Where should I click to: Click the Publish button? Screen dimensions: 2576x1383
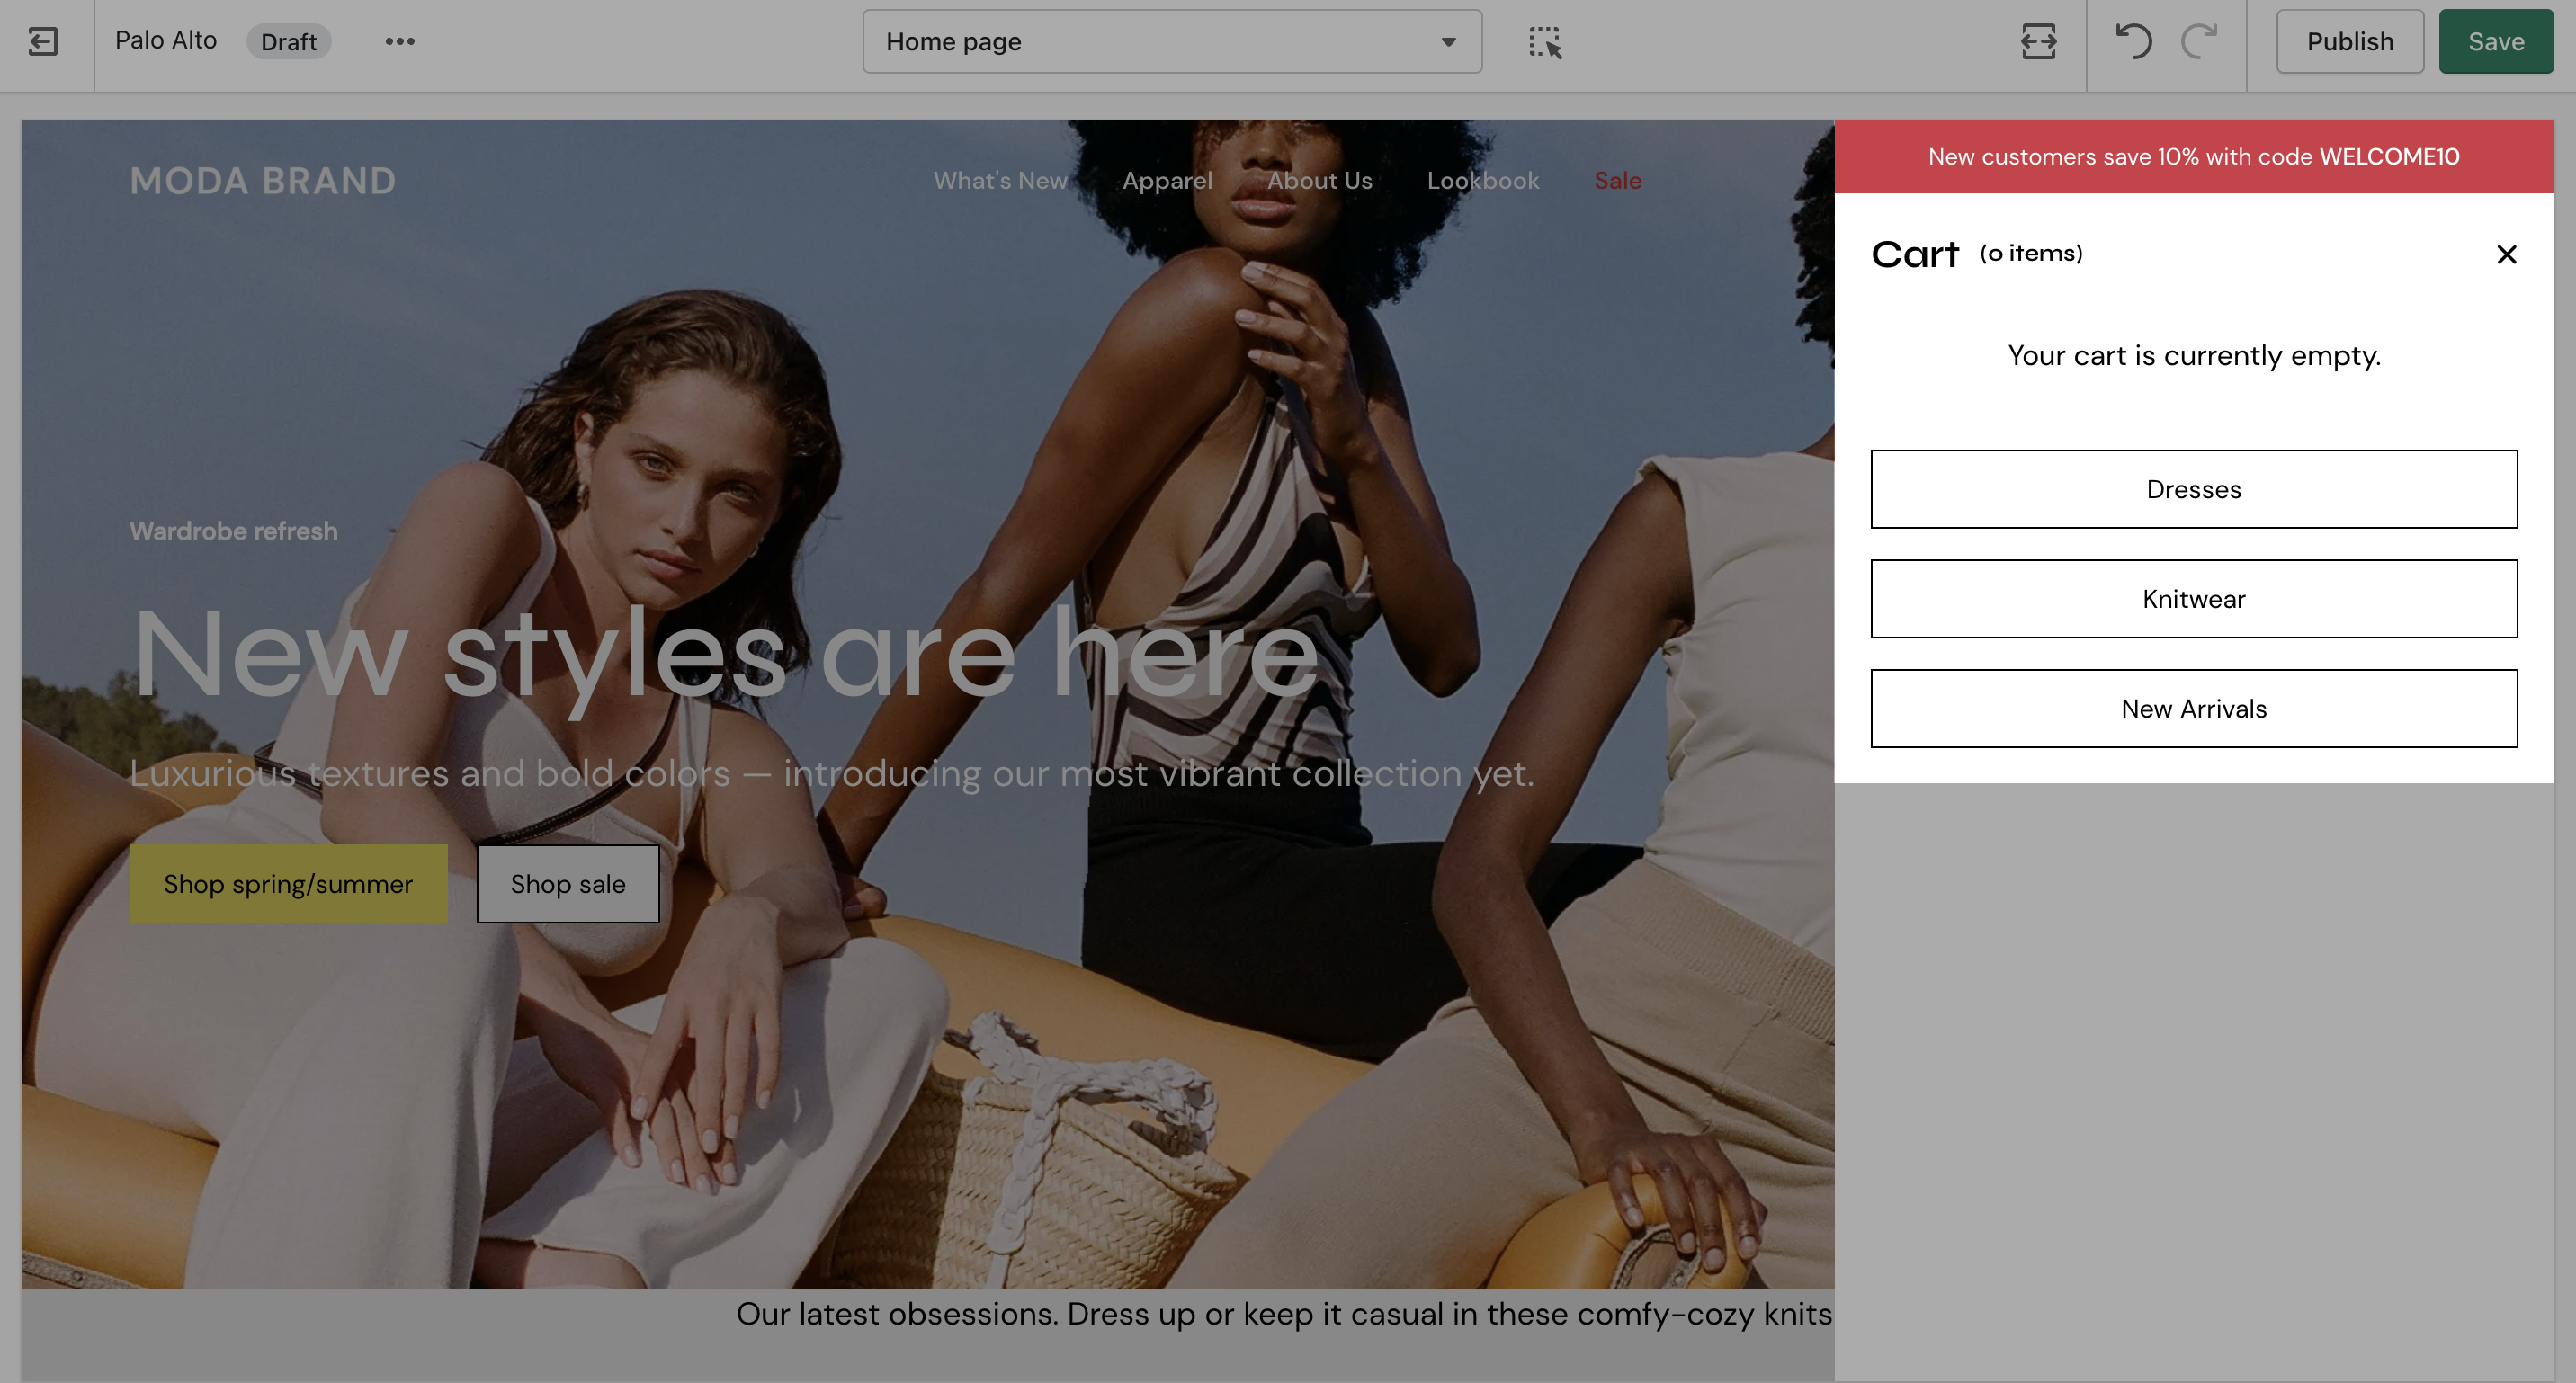[2349, 42]
